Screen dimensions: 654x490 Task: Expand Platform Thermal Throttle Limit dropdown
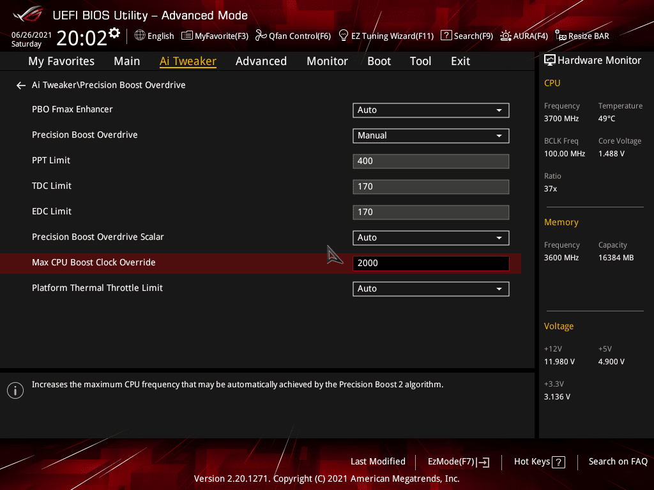(431, 289)
